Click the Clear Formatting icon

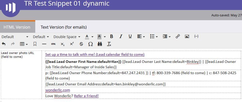109,44
